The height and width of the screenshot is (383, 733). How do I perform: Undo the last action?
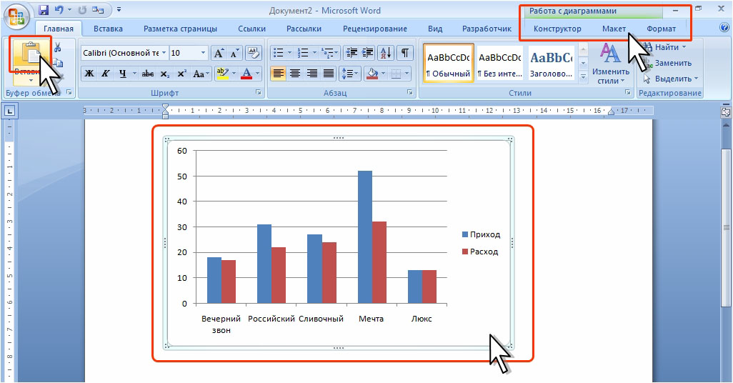(59, 10)
